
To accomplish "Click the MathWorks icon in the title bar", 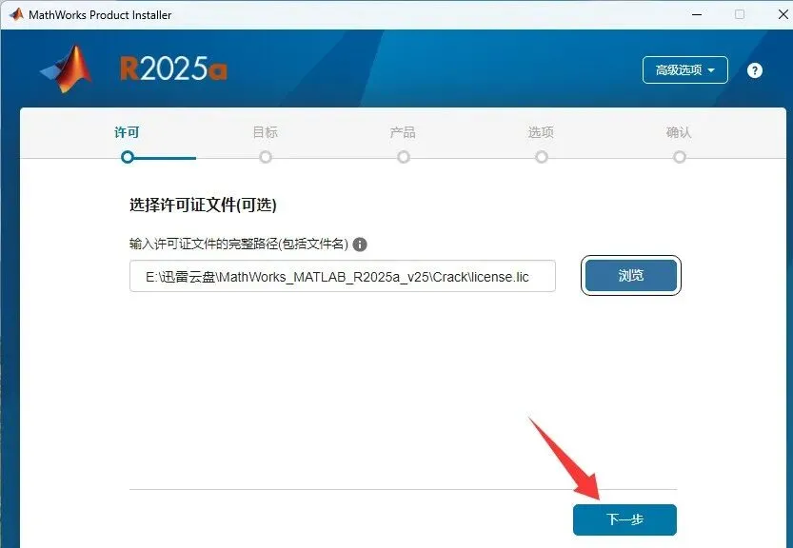I will 16,14.
